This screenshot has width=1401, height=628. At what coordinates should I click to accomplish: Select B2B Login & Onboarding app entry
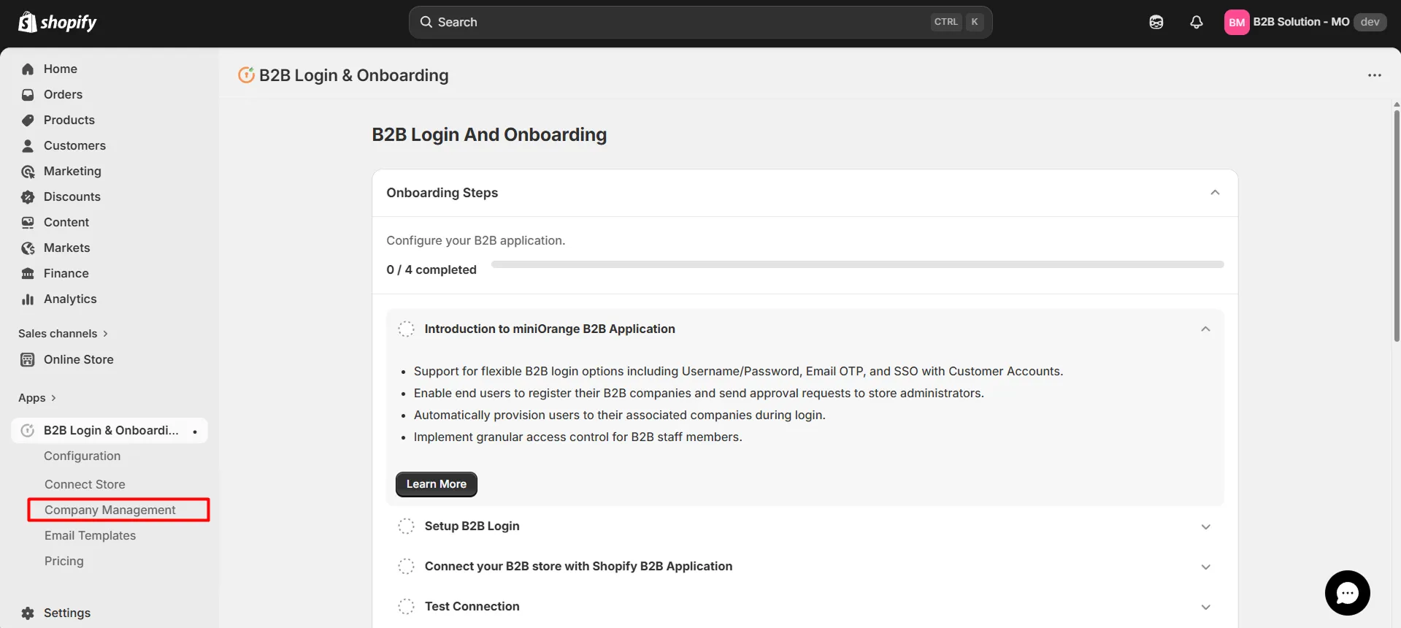point(110,430)
